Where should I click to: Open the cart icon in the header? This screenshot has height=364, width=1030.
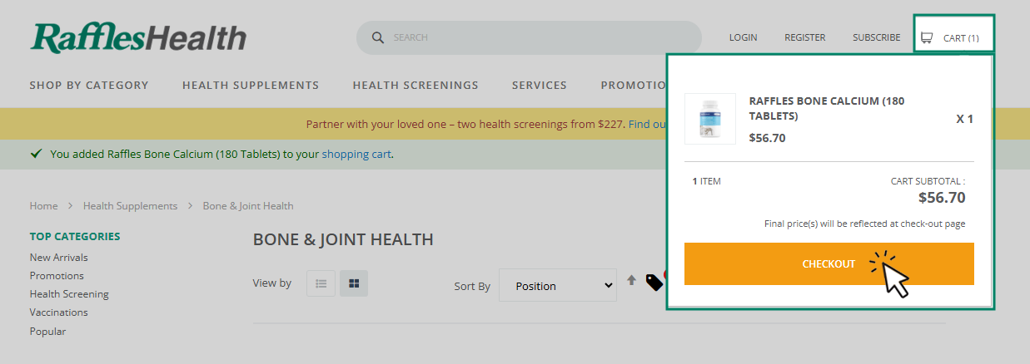(x=927, y=38)
